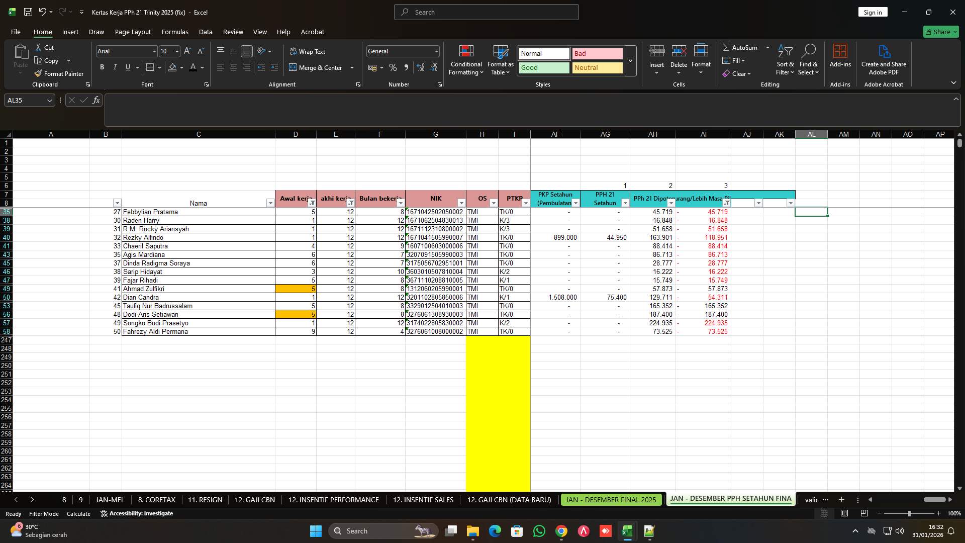Switch to the Formulas ribbon tab
The width and height of the screenshot is (965, 543).
coord(175,32)
